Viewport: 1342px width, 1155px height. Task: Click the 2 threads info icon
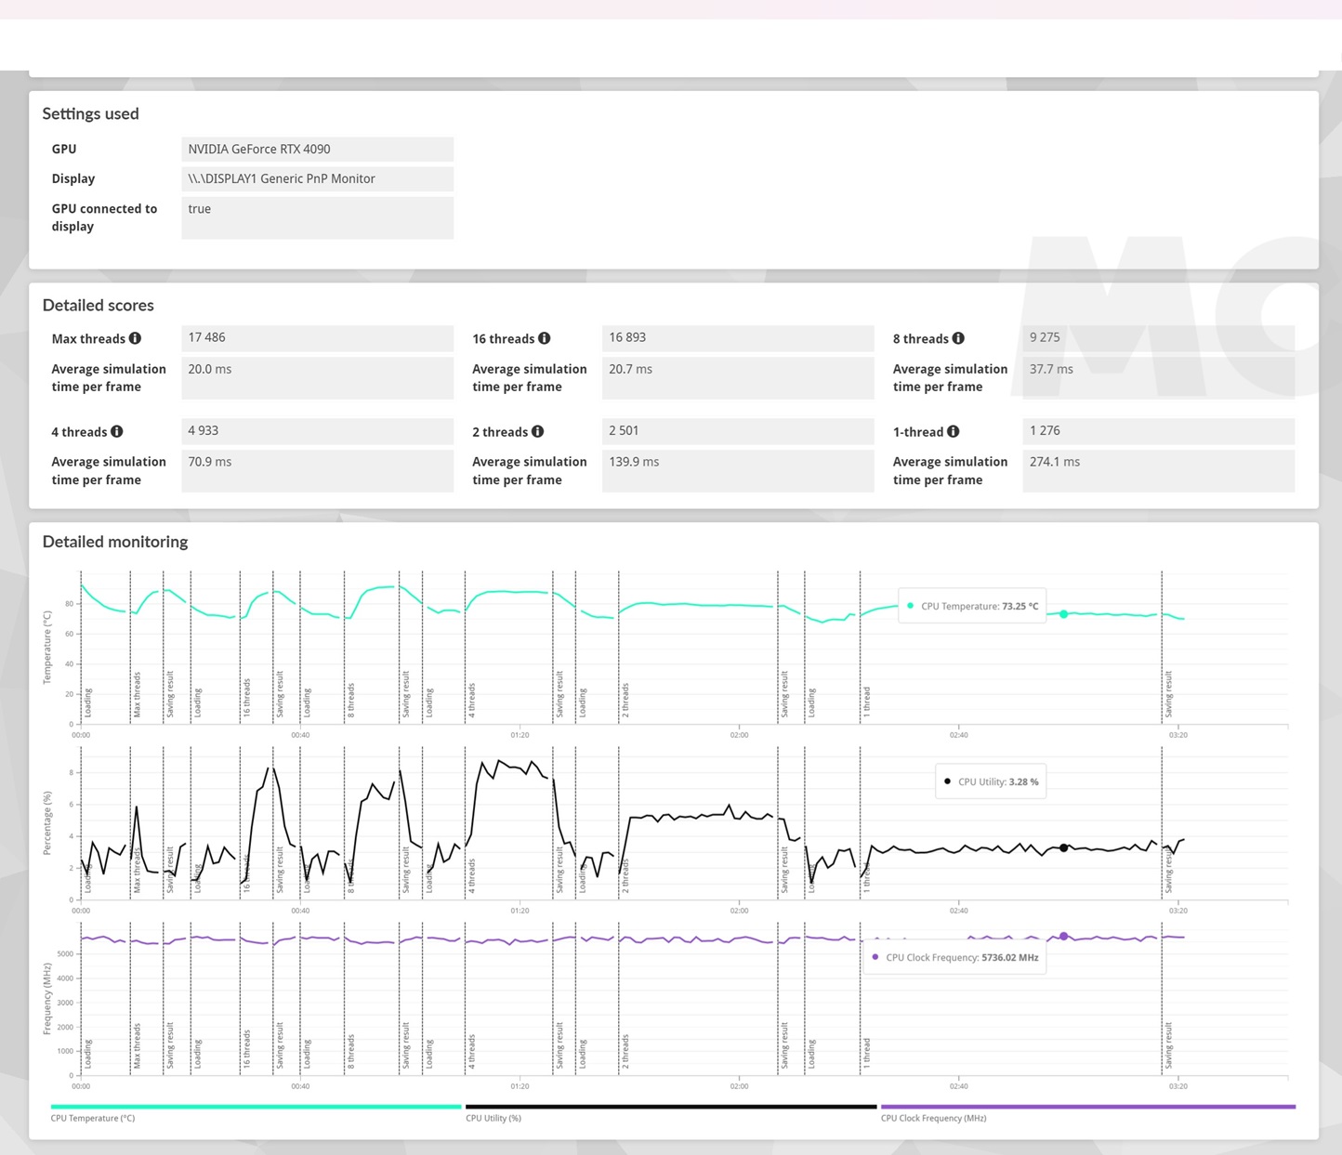(538, 431)
